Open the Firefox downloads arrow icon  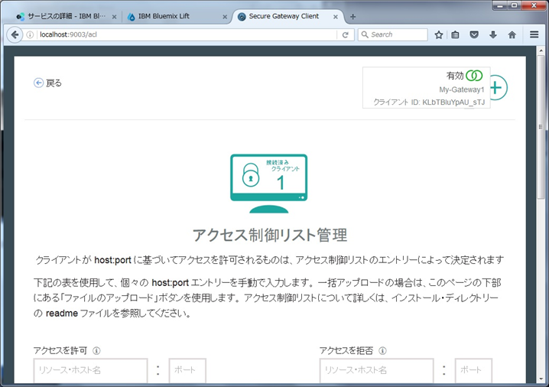(x=493, y=34)
